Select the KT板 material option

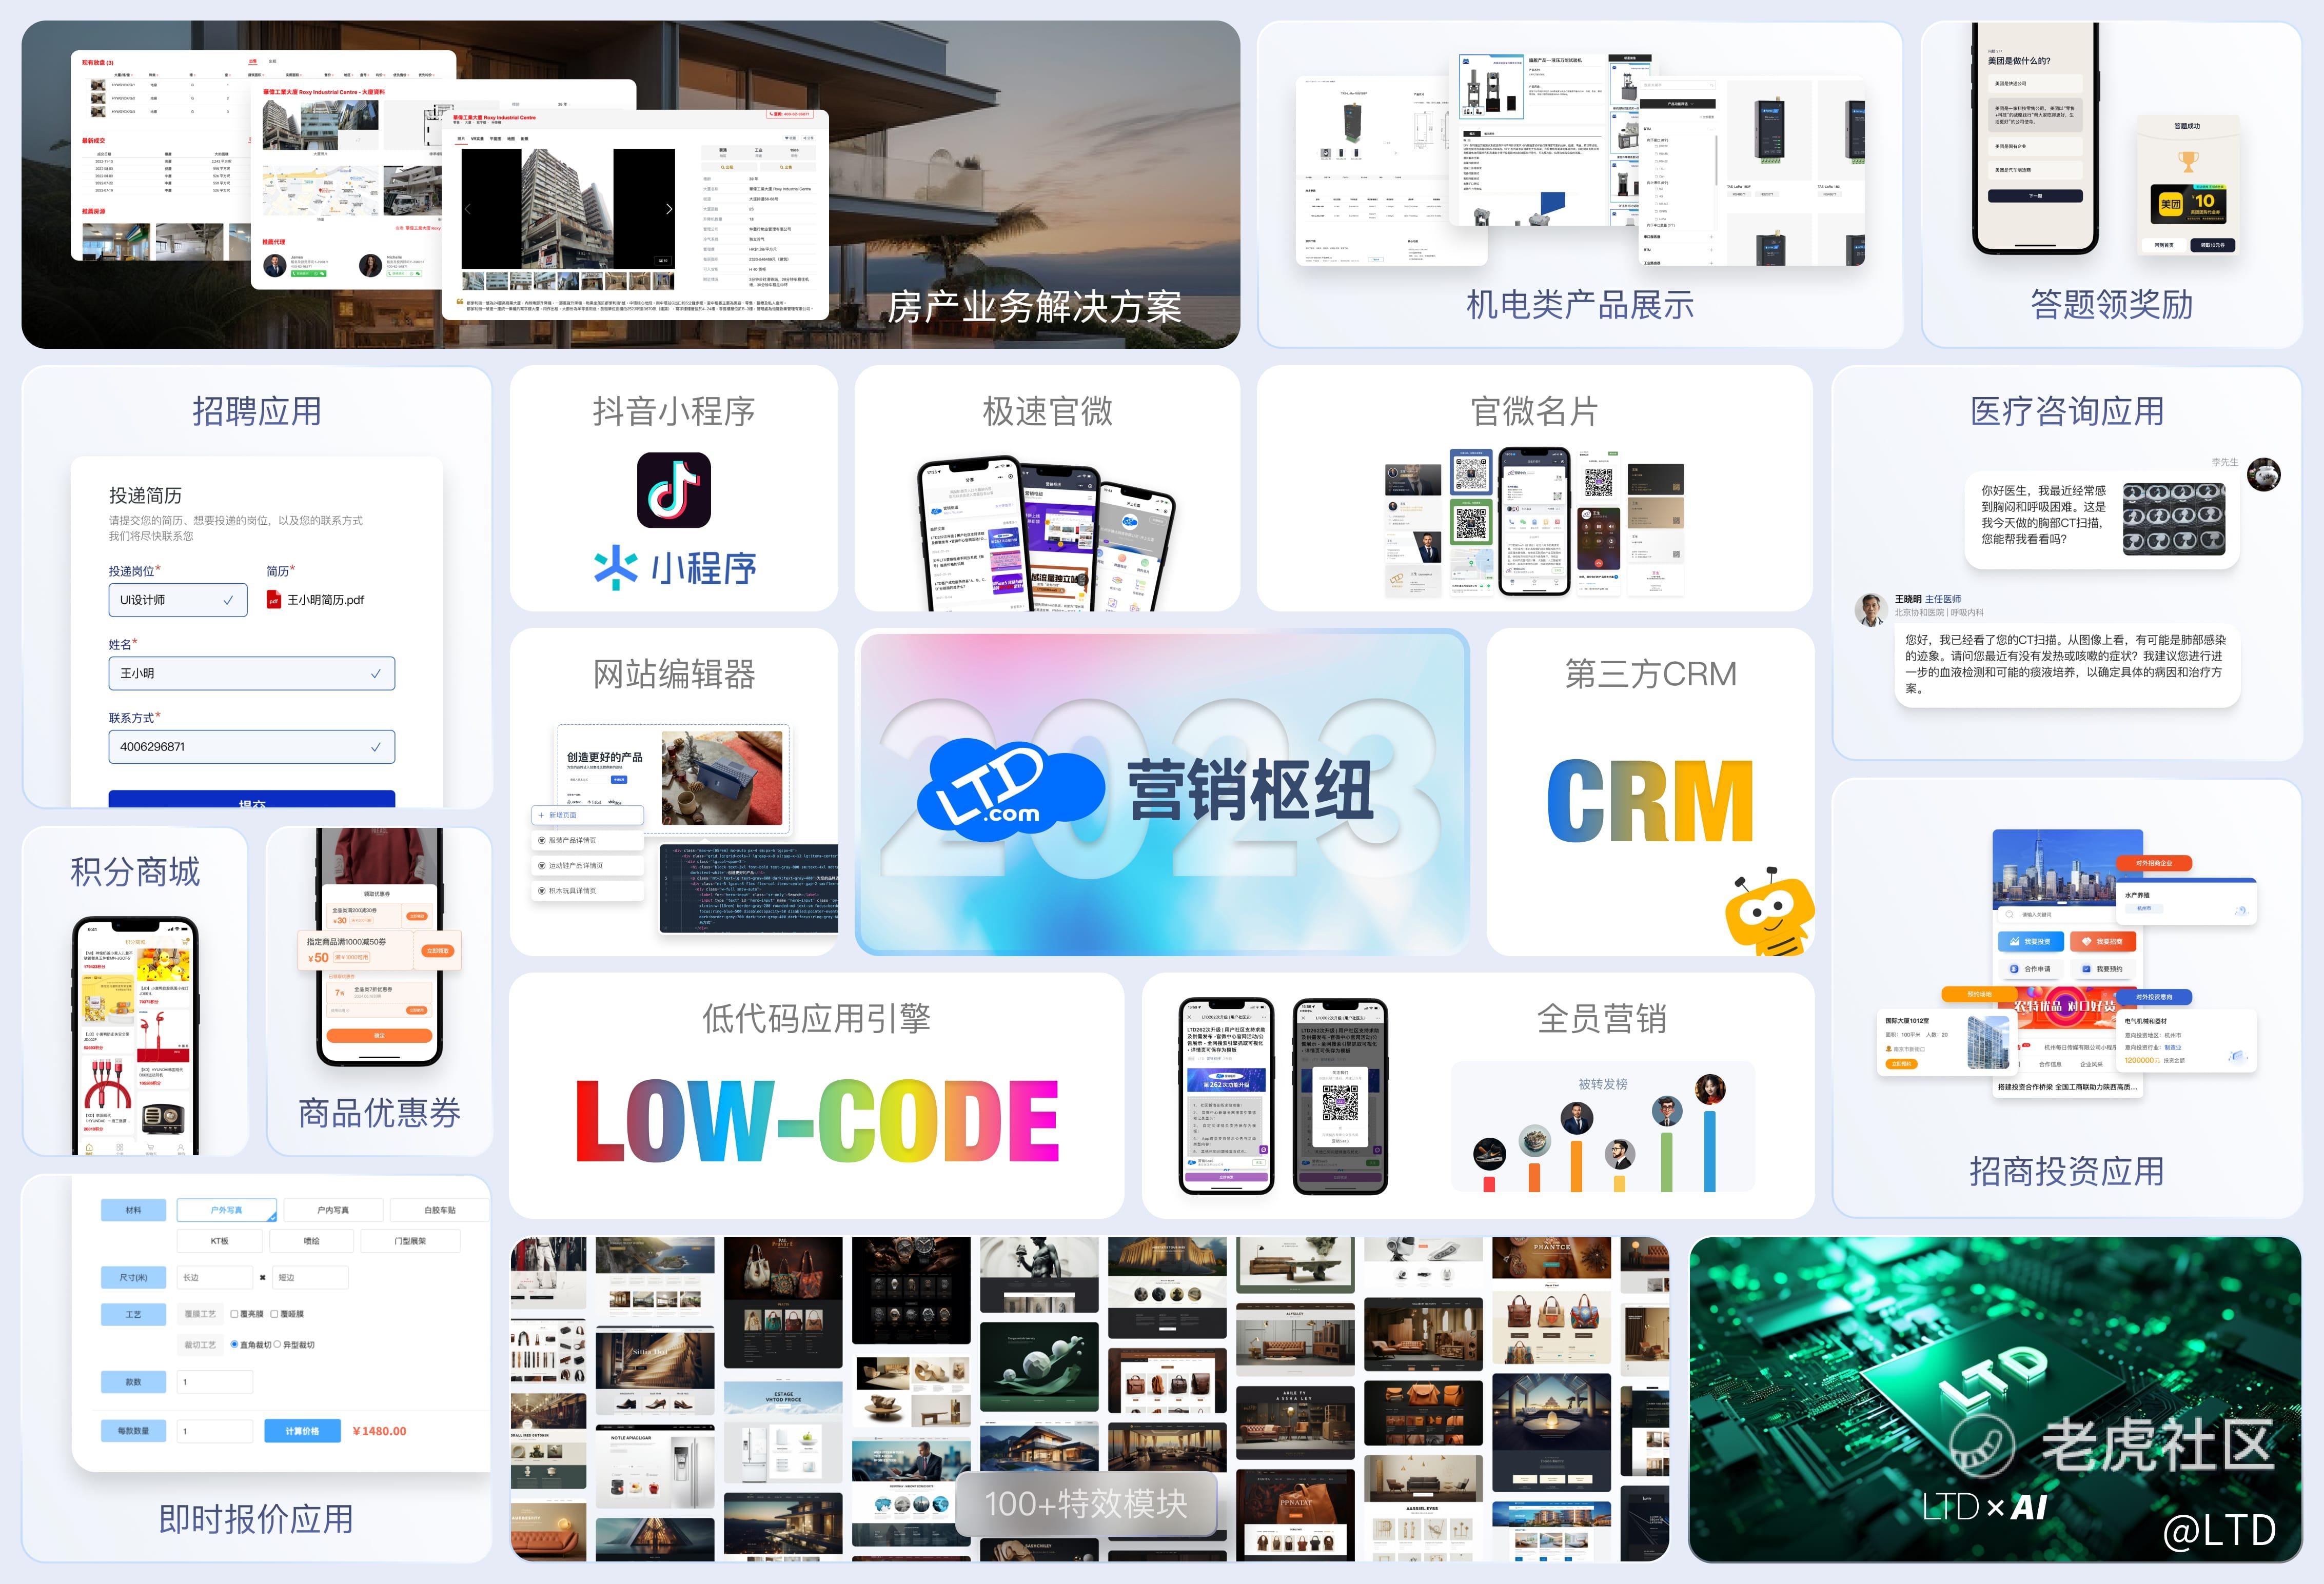[219, 1241]
